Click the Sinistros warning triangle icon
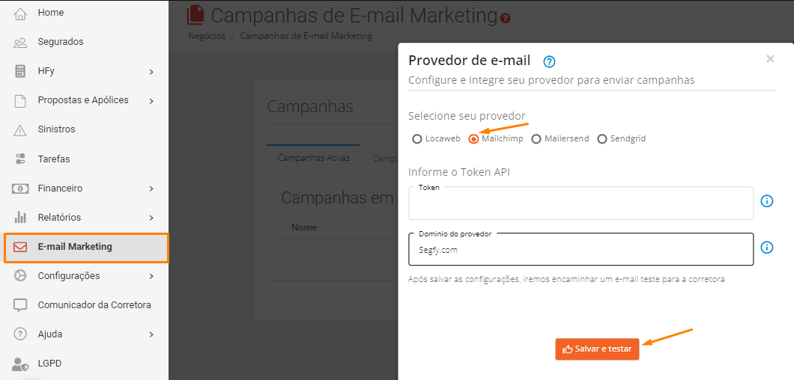This screenshot has width=794, height=380. tap(19, 130)
